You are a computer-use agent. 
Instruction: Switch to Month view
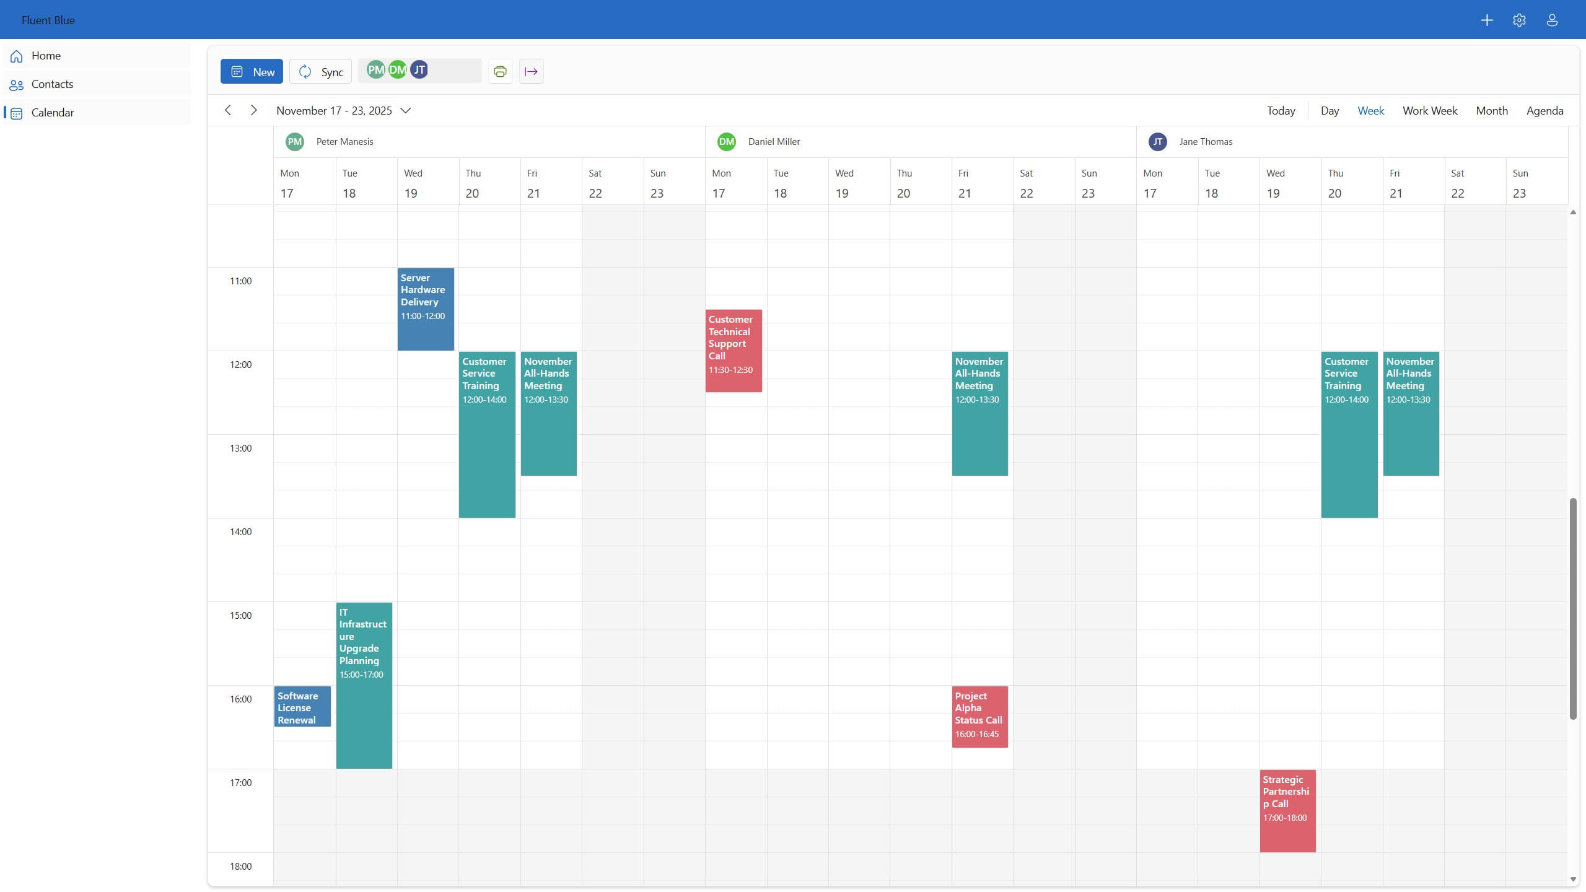[1492, 110]
